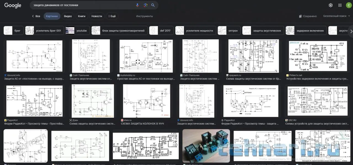Switch to the Книги tab
This screenshot has height=165, width=353.
[x=82, y=16]
